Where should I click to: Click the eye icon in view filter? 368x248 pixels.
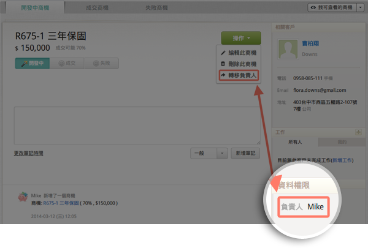(313, 7)
